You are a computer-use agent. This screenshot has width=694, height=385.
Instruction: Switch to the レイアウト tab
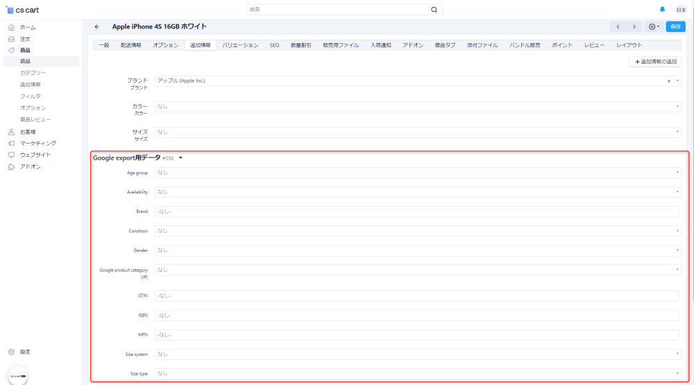[629, 45]
